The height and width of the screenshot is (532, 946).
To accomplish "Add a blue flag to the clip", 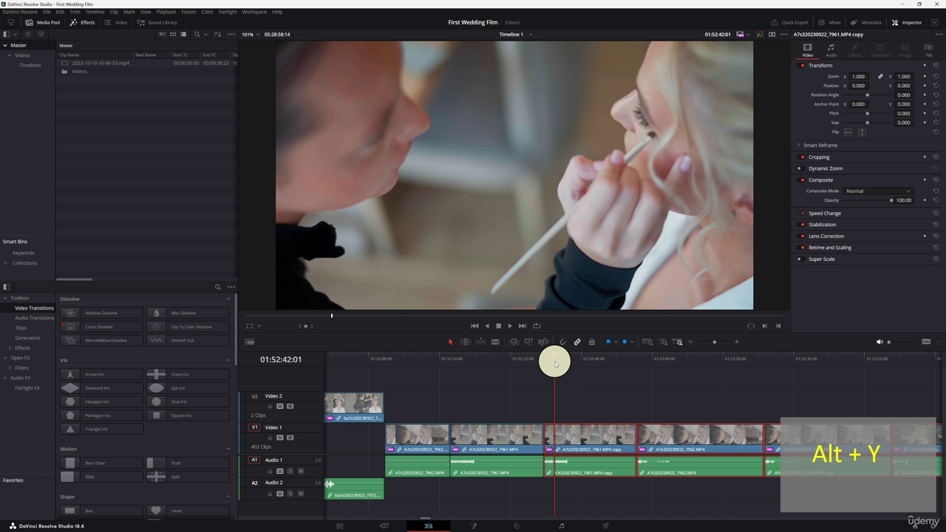I will (x=608, y=342).
